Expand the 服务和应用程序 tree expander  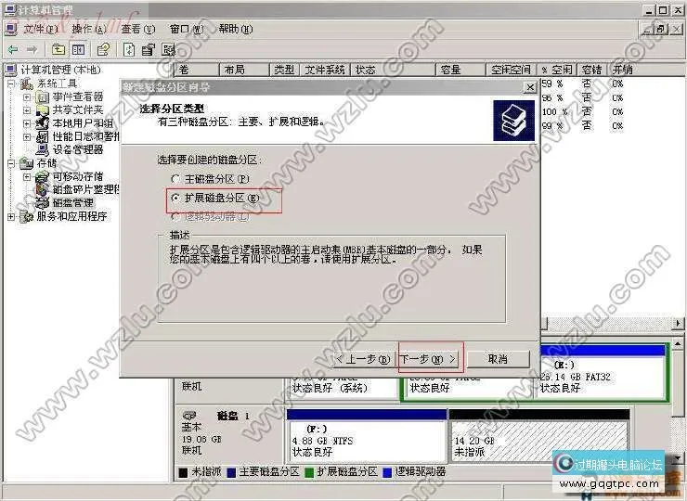coord(11,217)
